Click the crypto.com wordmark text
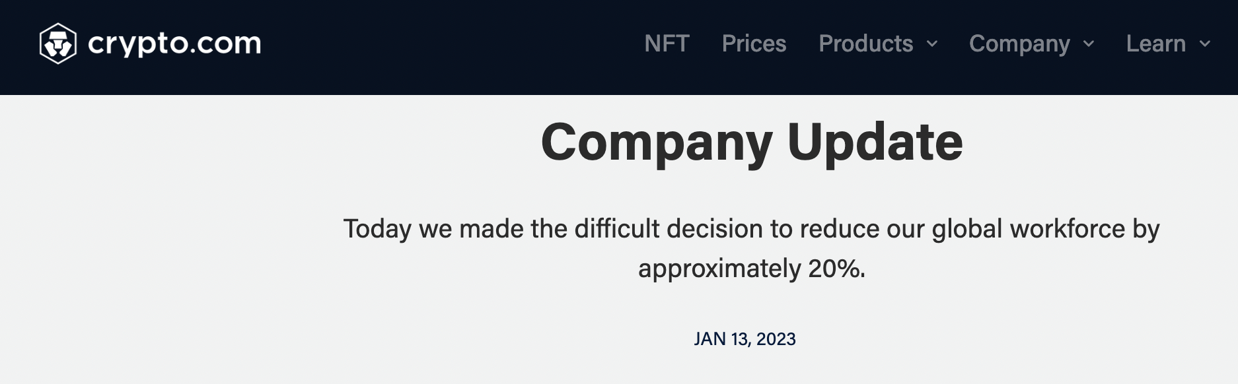1238x384 pixels. point(174,44)
